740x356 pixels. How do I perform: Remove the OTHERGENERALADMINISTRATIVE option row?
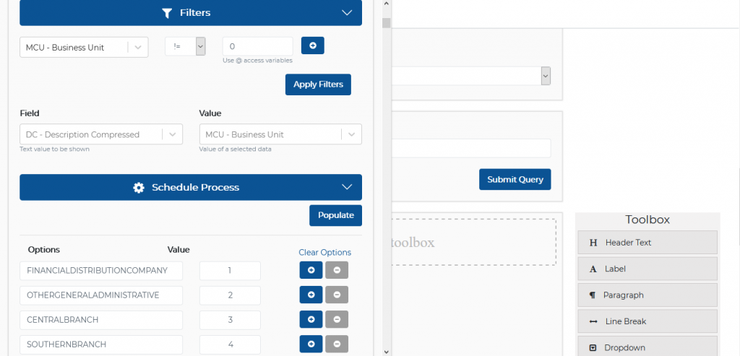[337, 295]
